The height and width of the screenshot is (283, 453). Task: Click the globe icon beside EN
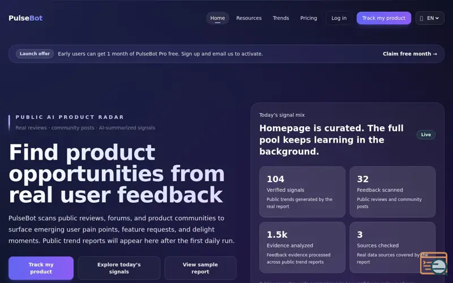(421, 18)
